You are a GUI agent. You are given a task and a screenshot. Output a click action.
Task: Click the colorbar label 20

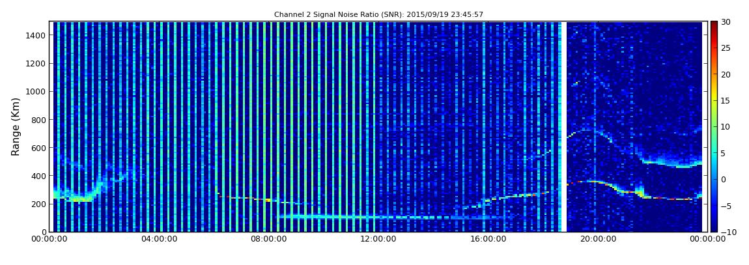[x=727, y=74]
